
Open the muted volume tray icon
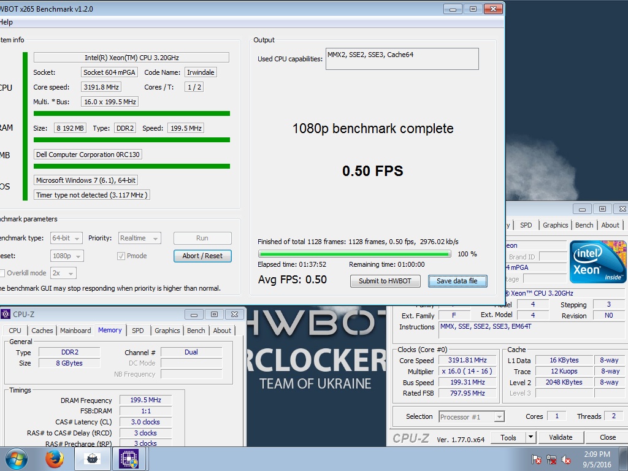(566, 459)
